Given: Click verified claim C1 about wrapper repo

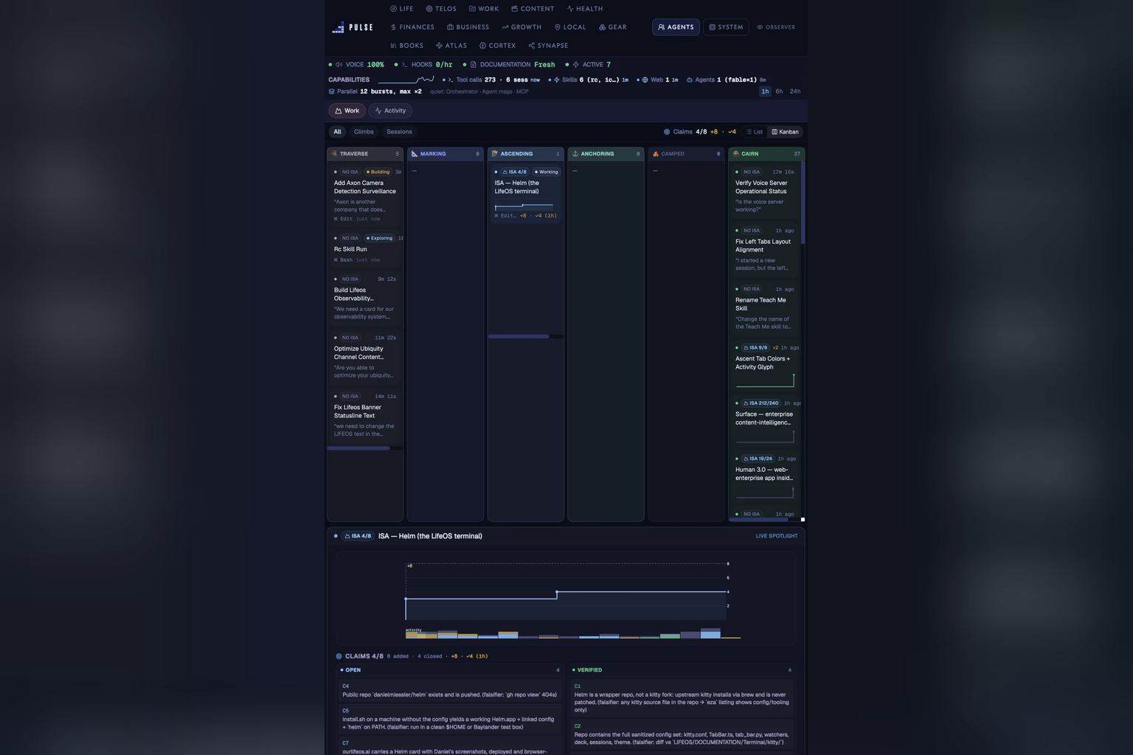Looking at the screenshot, I should point(682,698).
